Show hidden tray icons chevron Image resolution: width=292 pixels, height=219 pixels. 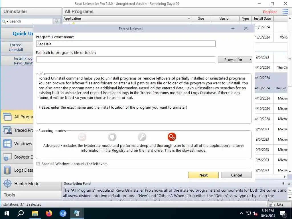241,213
